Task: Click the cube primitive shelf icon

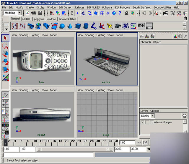Action: (x=78, y=26)
